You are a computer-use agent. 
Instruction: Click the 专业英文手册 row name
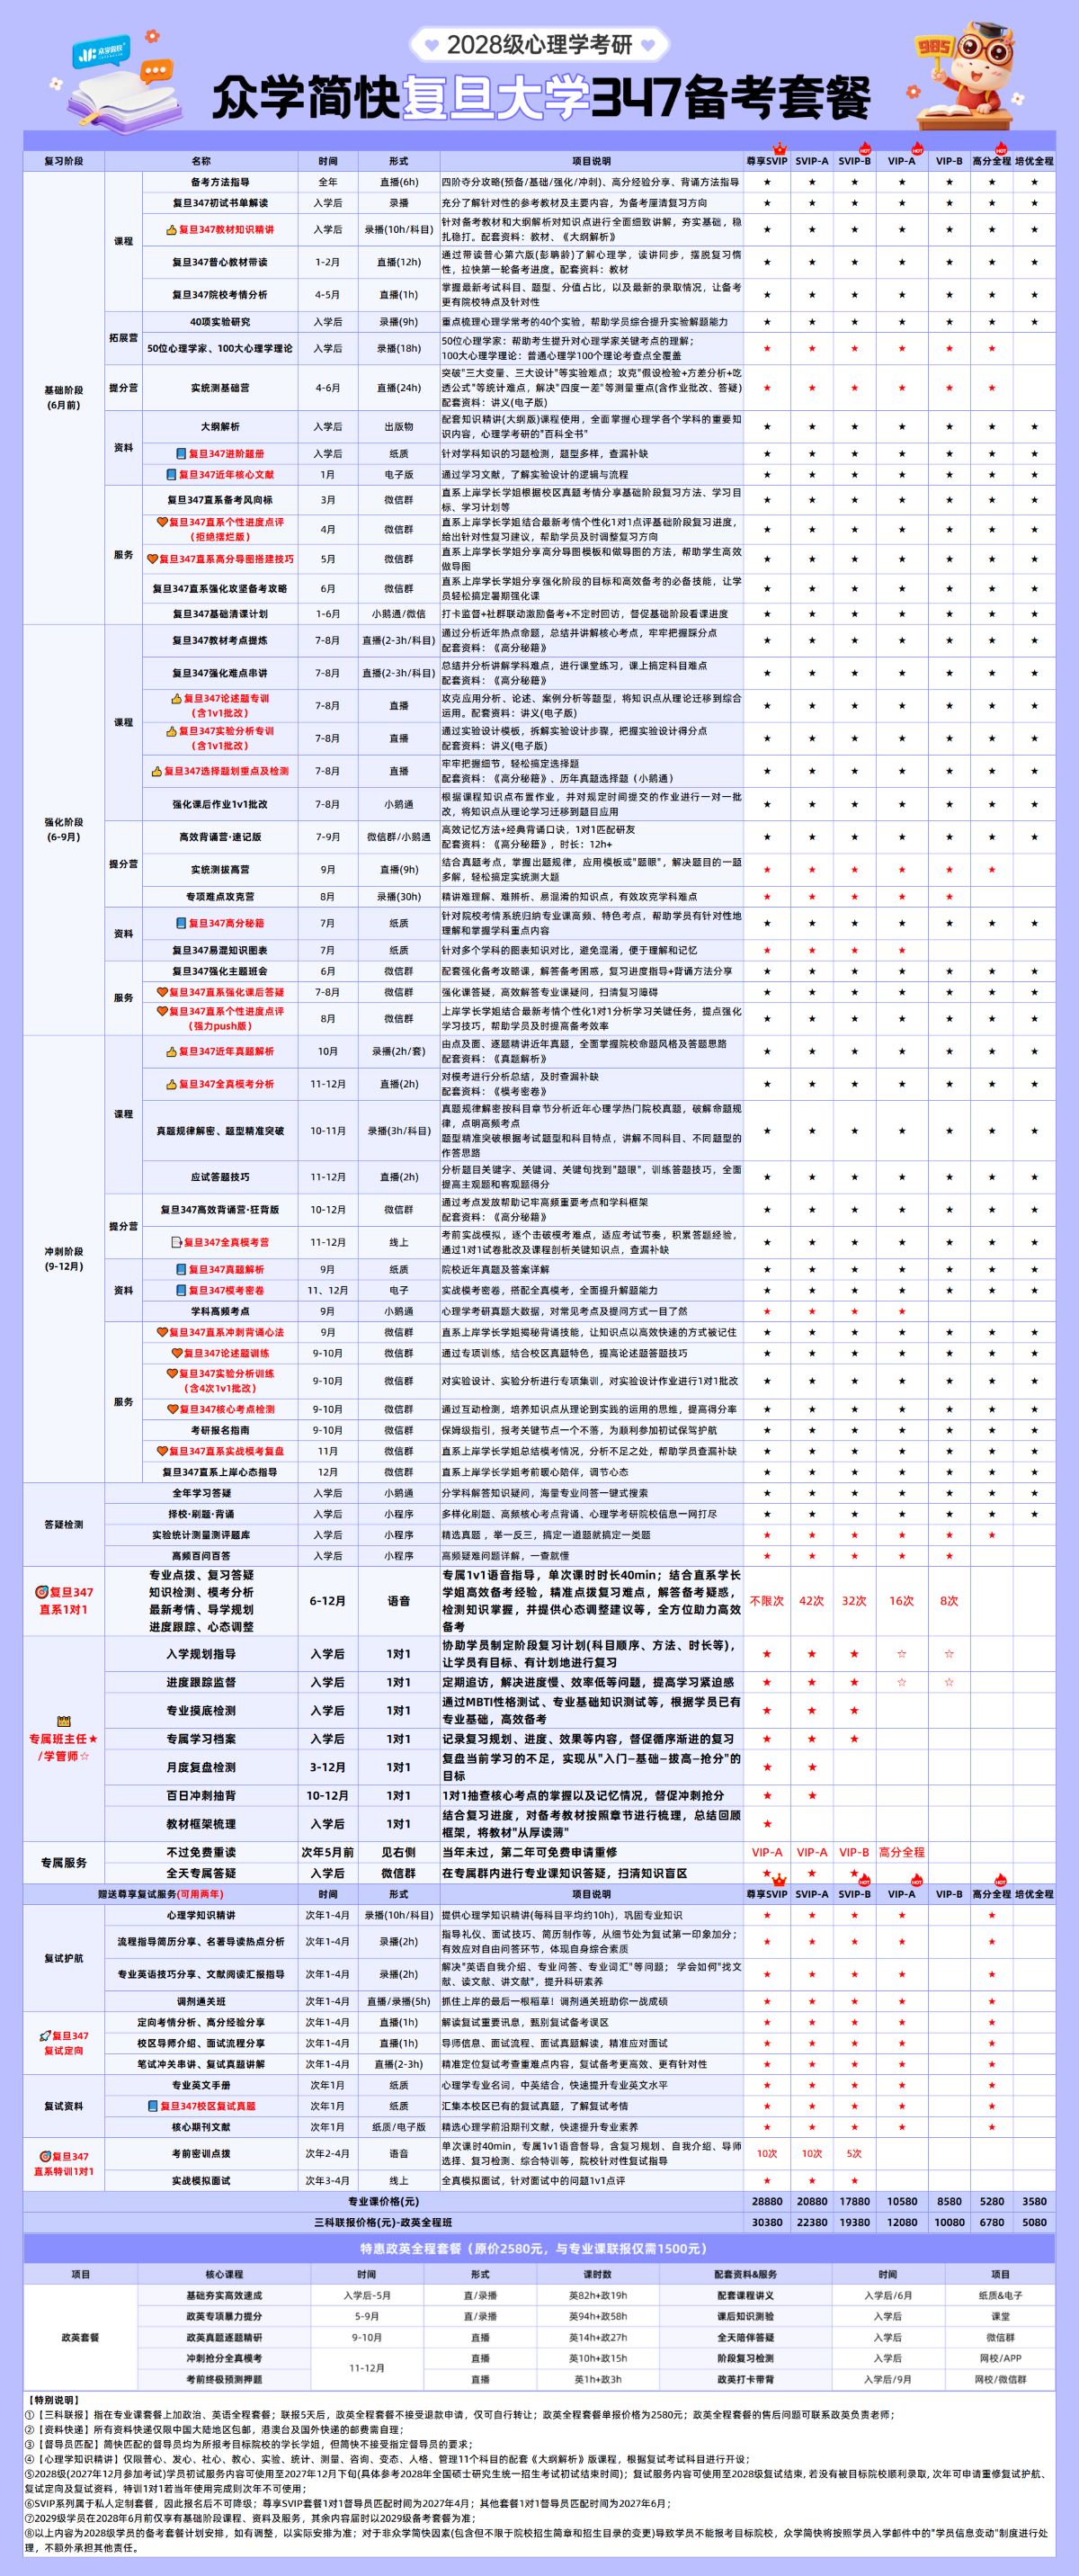coord(201,2085)
